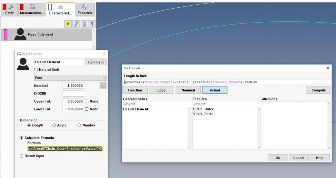This screenshot has width=336, height=178.
Task: Click the graph icon beside Nominal
Action: 103,86
